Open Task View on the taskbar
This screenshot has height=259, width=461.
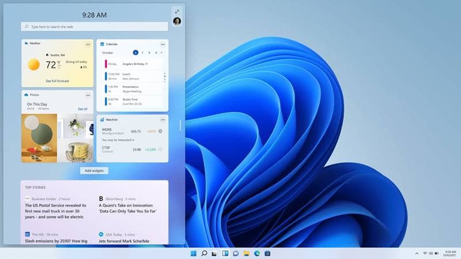click(214, 253)
